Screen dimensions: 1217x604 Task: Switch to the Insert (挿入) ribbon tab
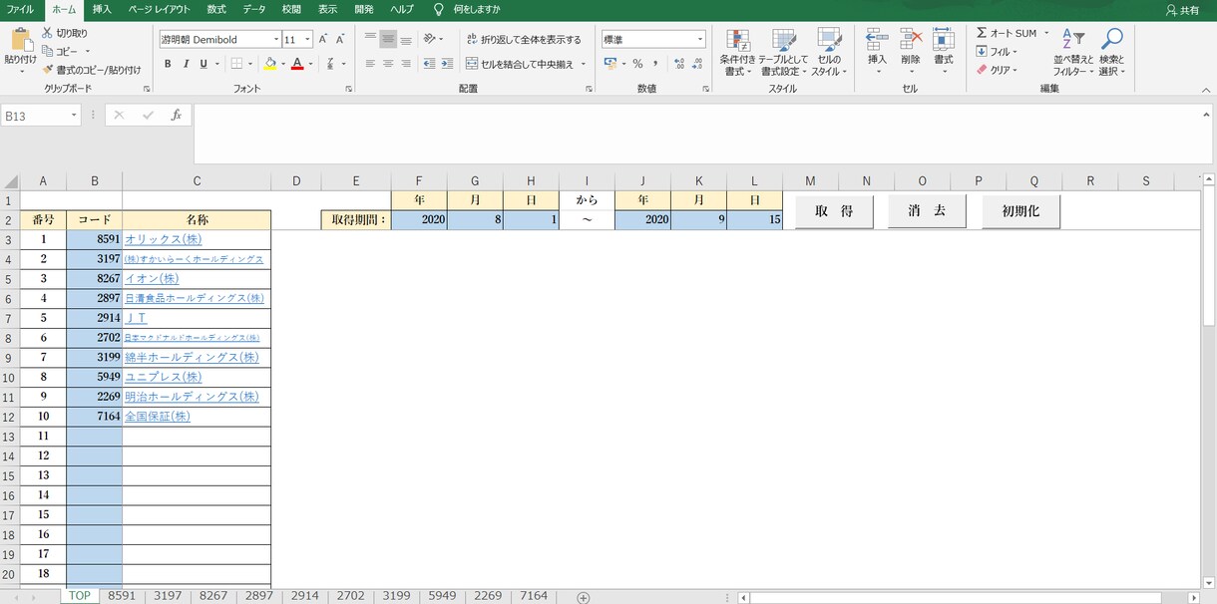tap(102, 9)
